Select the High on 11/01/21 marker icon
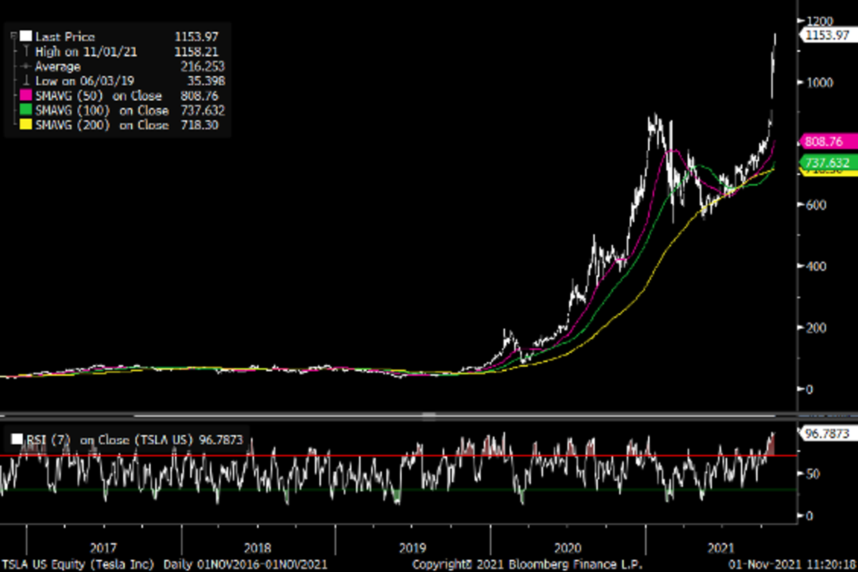The image size is (858, 572). (26, 51)
